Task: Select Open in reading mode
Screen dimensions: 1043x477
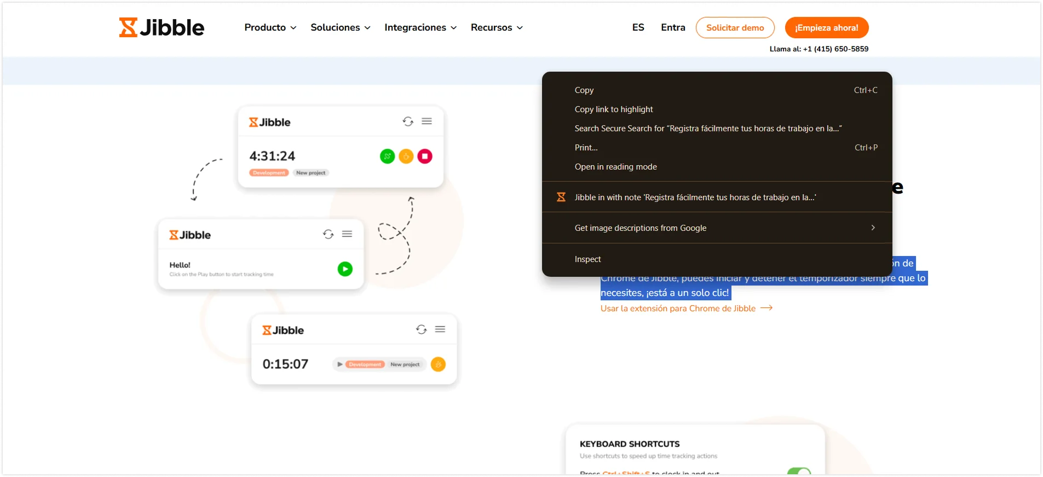Action: 717,167
